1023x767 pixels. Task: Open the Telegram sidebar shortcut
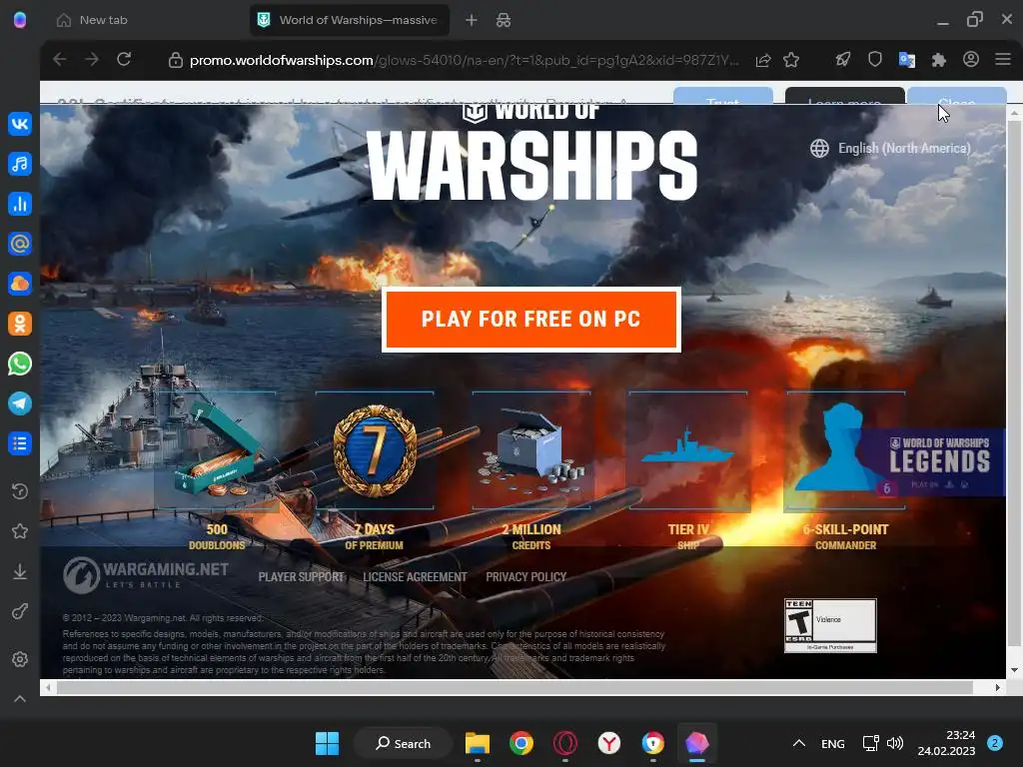pos(20,403)
